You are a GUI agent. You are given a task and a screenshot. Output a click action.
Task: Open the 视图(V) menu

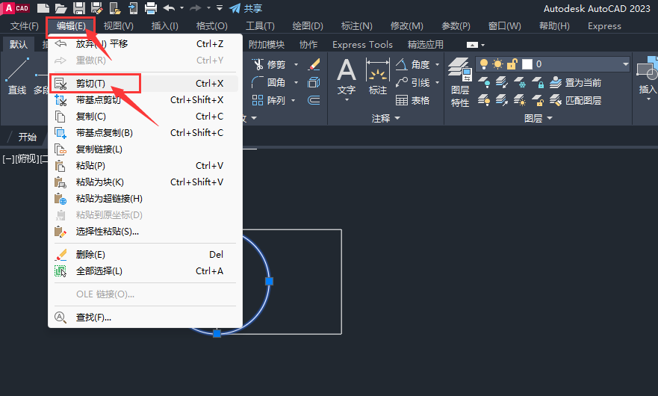pos(118,26)
